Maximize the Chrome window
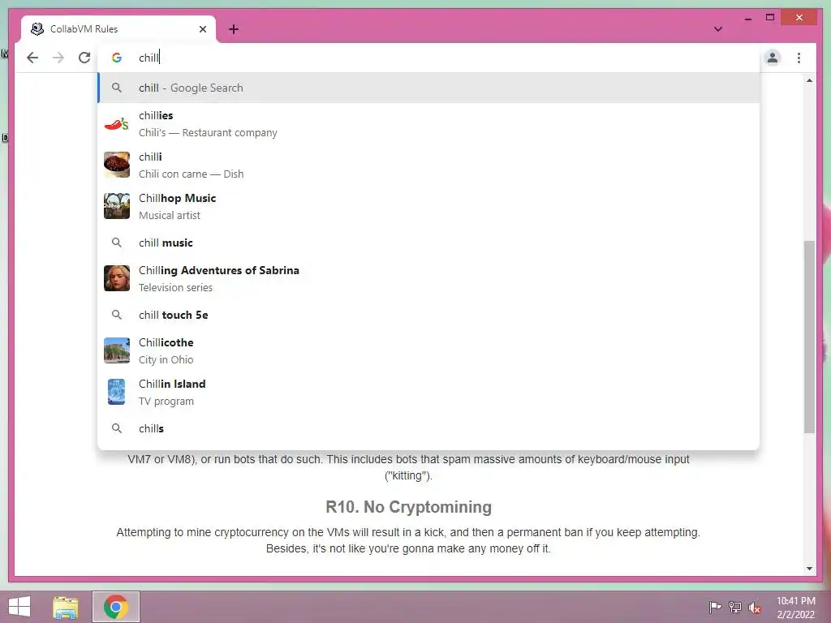The width and height of the screenshot is (831, 623). [770, 18]
